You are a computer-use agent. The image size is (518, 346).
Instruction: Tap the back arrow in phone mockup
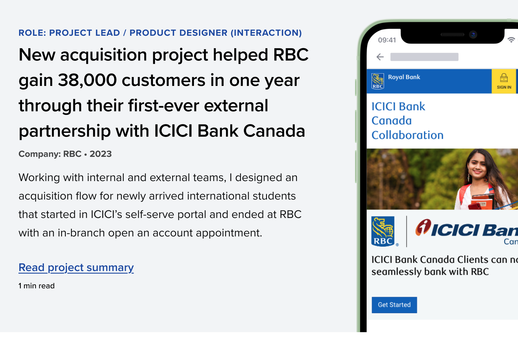(x=380, y=57)
